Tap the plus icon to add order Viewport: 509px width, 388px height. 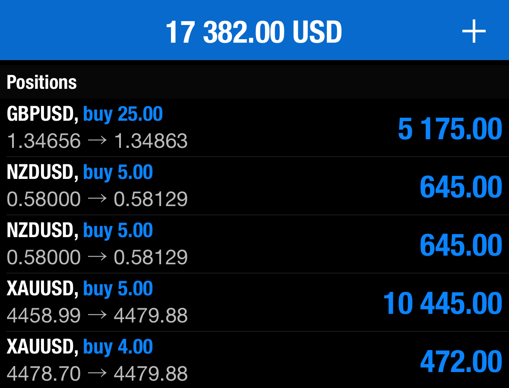pos(474,32)
